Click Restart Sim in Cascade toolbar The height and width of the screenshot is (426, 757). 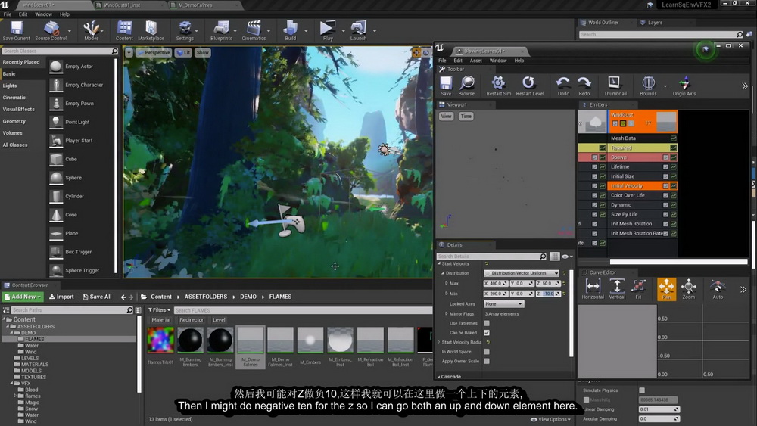click(x=498, y=86)
